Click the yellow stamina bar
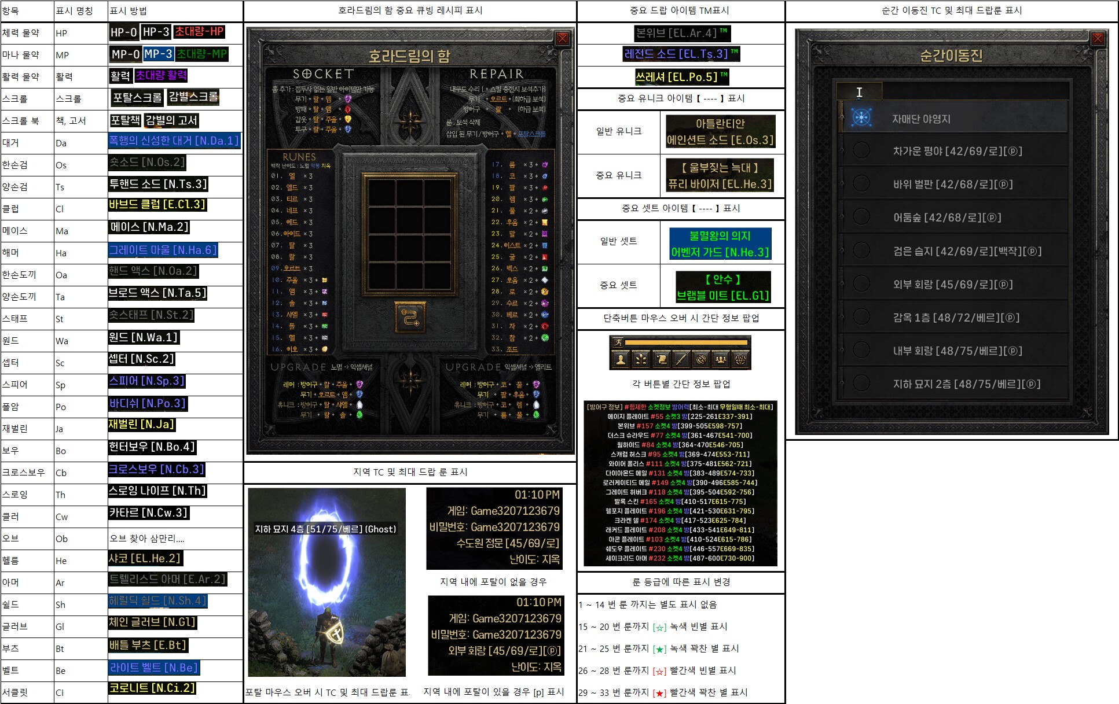This screenshot has height=704, width=1119. (687, 342)
